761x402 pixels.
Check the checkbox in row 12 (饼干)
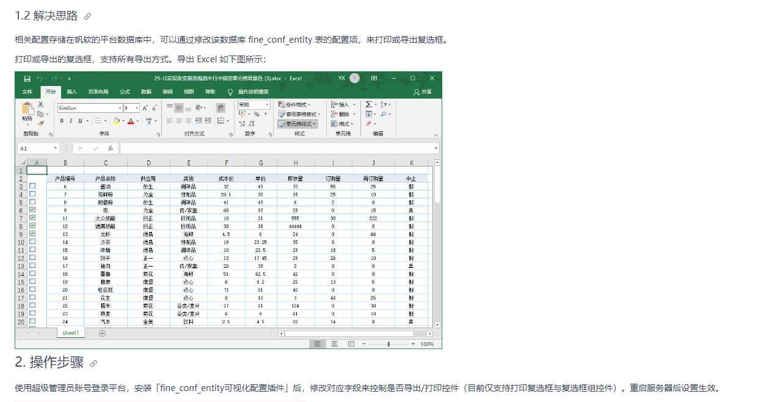[32, 257]
